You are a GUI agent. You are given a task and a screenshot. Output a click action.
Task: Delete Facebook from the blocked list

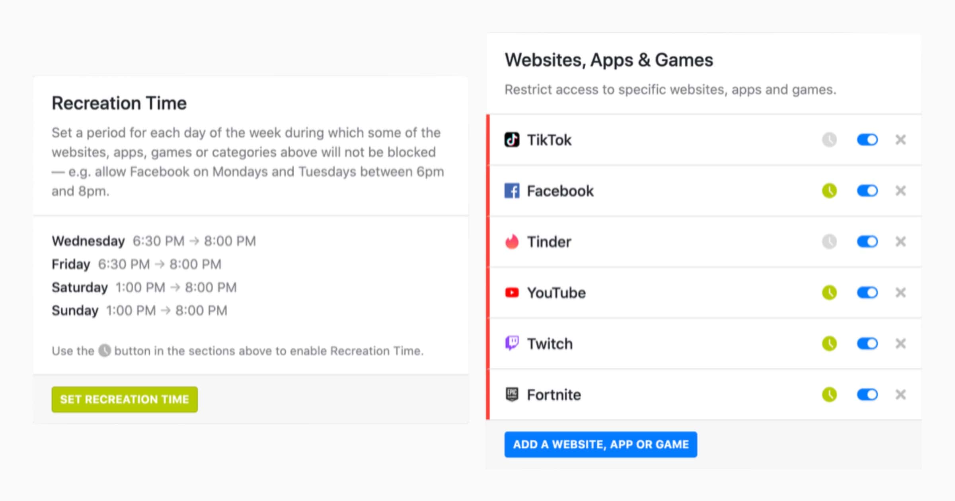(x=900, y=191)
